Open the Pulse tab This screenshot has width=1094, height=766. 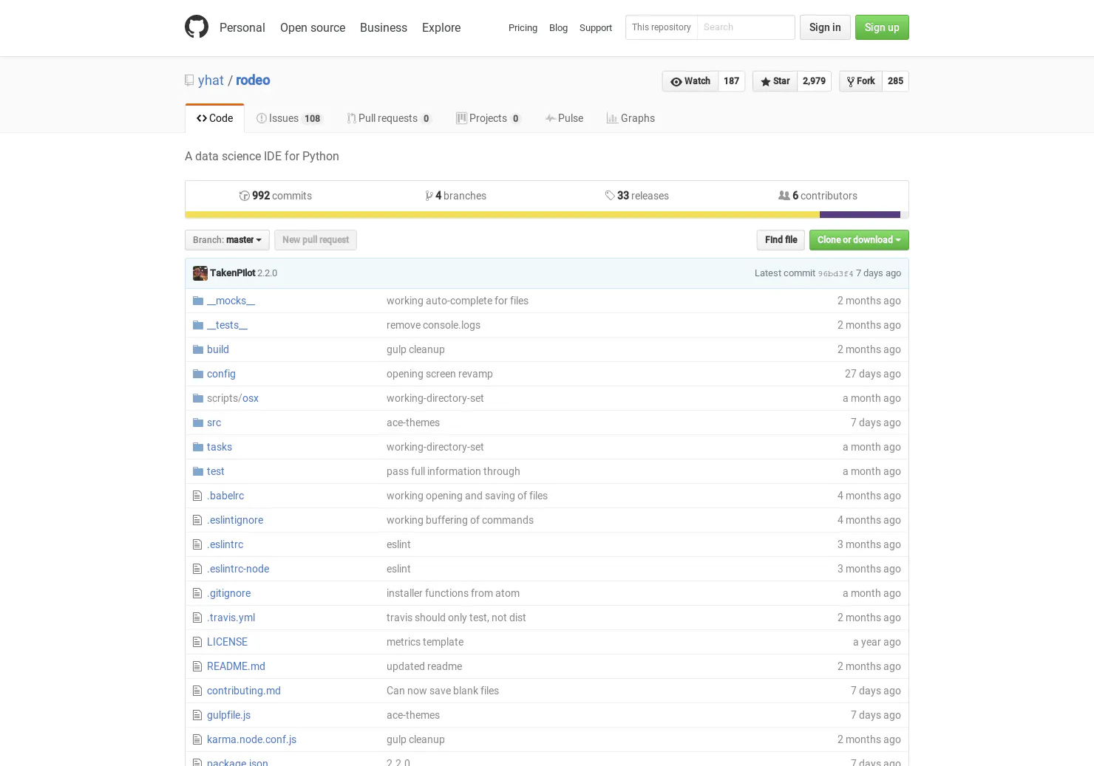coord(564,118)
